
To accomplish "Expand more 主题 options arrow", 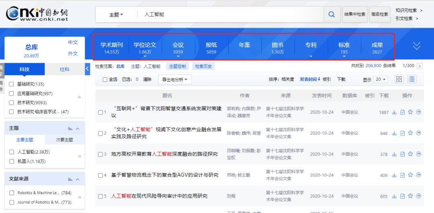I will (x=80, y=156).
